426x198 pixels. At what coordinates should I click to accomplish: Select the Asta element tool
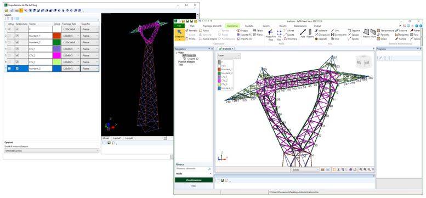pyautogui.click(x=303, y=33)
